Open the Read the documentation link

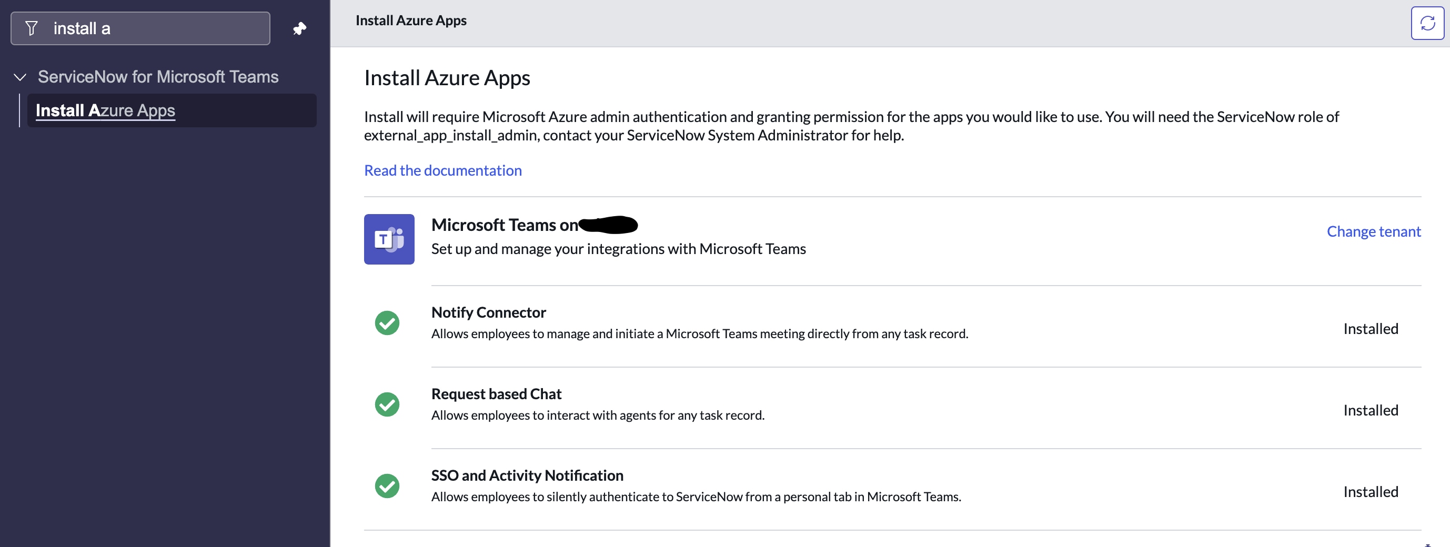(x=442, y=170)
